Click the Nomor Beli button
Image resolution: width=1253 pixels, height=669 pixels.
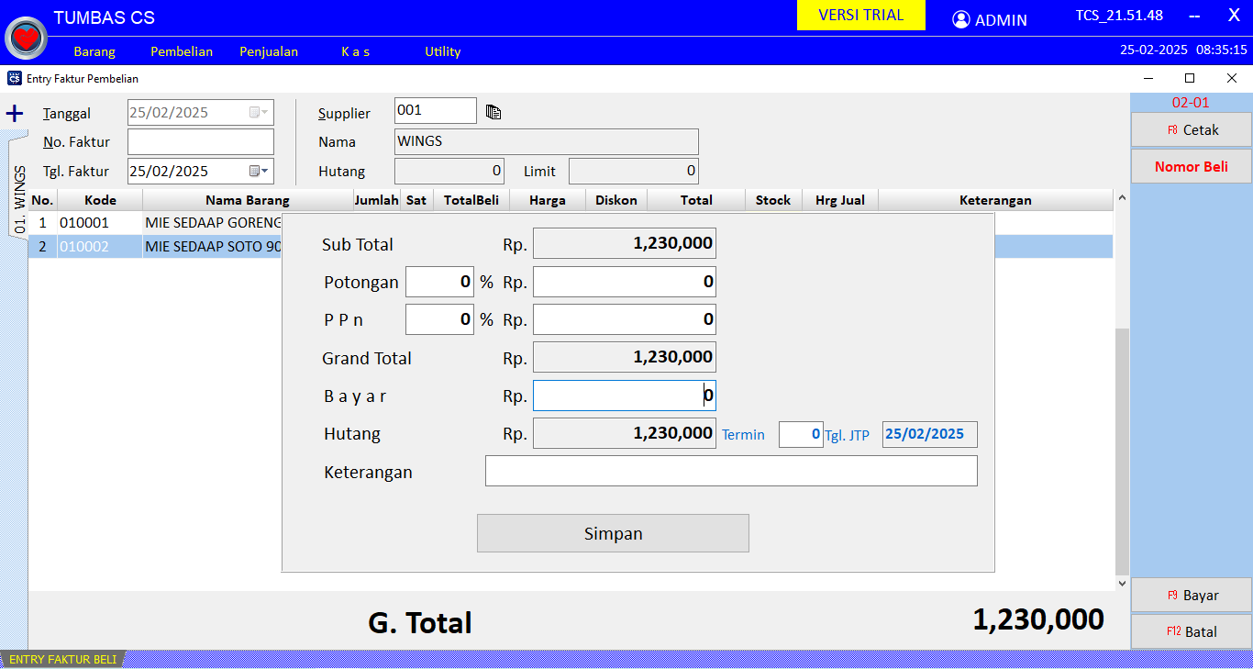1191,166
